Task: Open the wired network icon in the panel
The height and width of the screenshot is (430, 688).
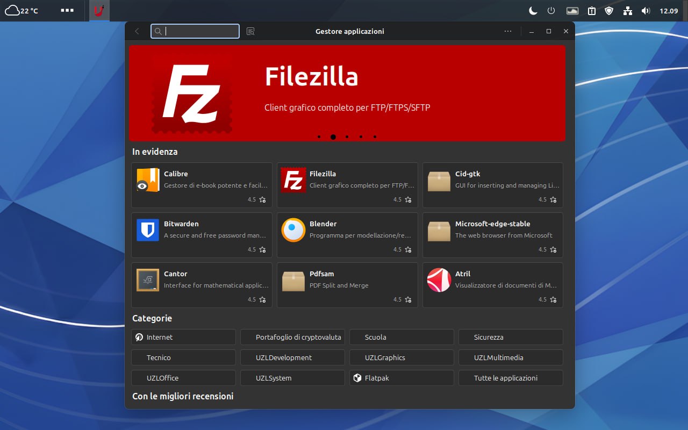Action: [x=628, y=11]
